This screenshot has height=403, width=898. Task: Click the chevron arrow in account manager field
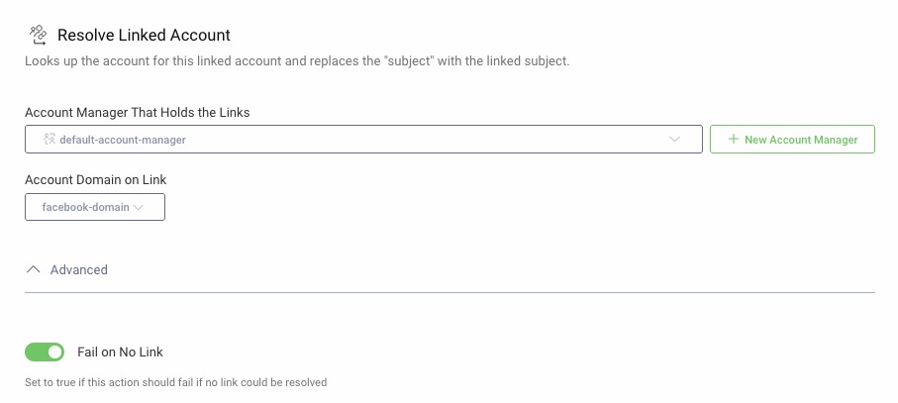676,140
